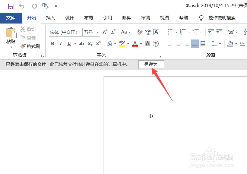Align text right
This screenshot has width=247, height=174.
187,44
